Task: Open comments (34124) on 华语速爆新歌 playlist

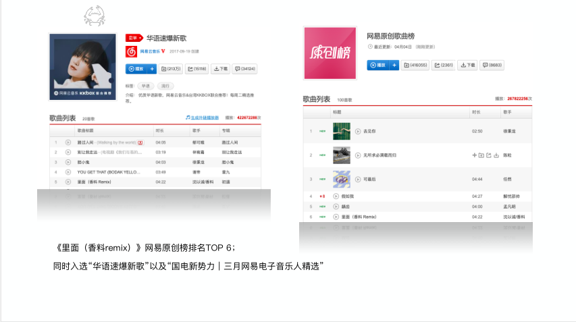Action: (x=245, y=69)
